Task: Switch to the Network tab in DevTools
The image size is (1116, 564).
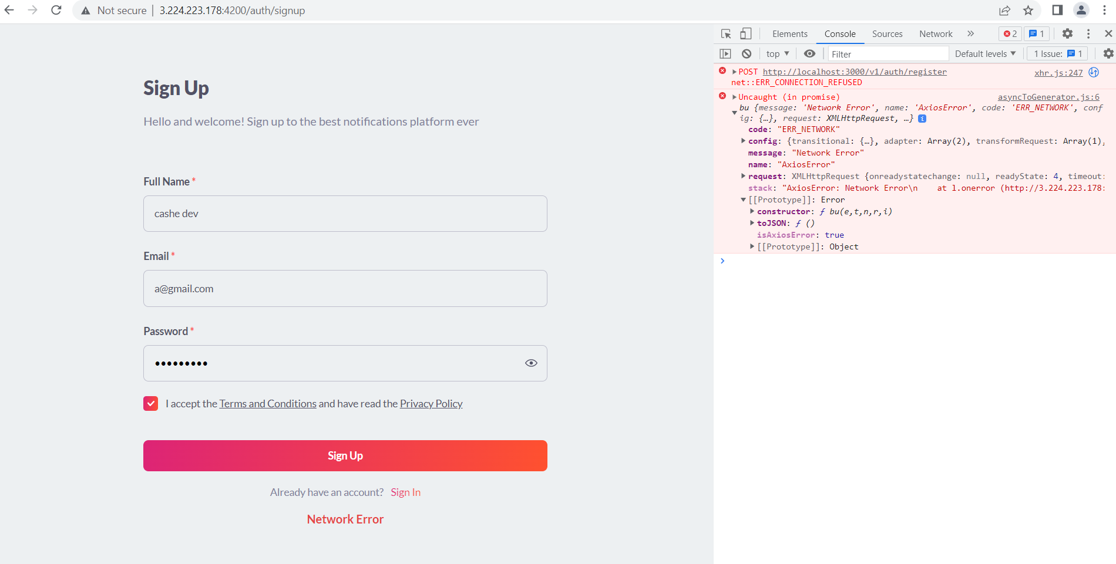Action: tap(935, 33)
